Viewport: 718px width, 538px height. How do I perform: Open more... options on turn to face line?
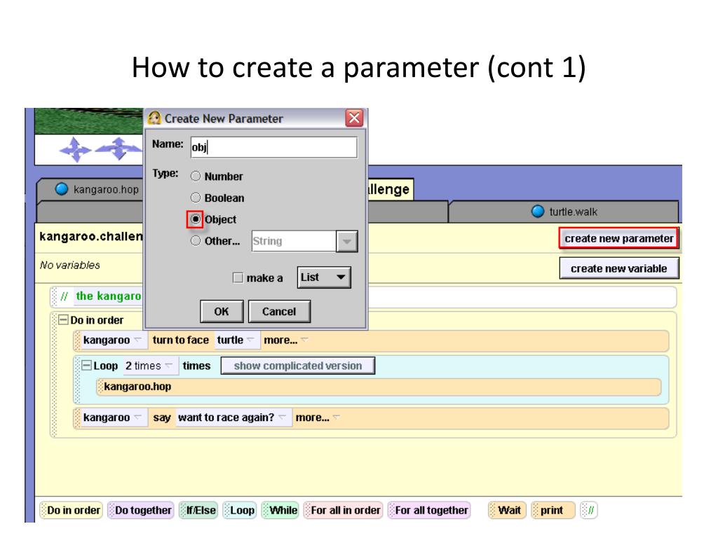coord(285,340)
